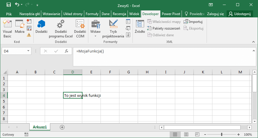Select cell D4 with function result

pos(73,95)
